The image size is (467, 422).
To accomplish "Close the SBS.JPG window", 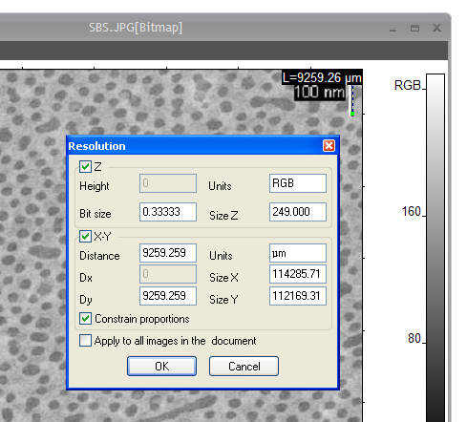I will (x=436, y=28).
